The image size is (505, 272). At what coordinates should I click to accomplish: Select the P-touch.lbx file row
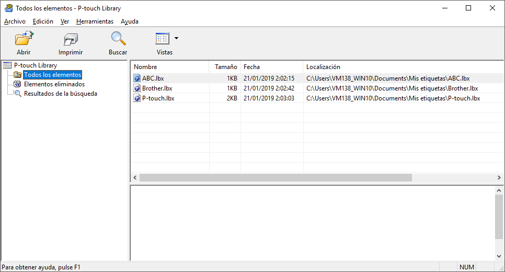(x=317, y=98)
